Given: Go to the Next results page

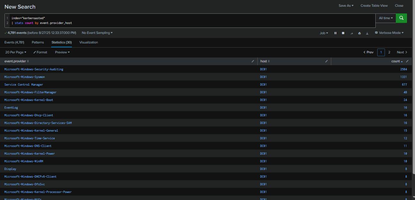Looking at the screenshot, I should (x=402, y=52).
